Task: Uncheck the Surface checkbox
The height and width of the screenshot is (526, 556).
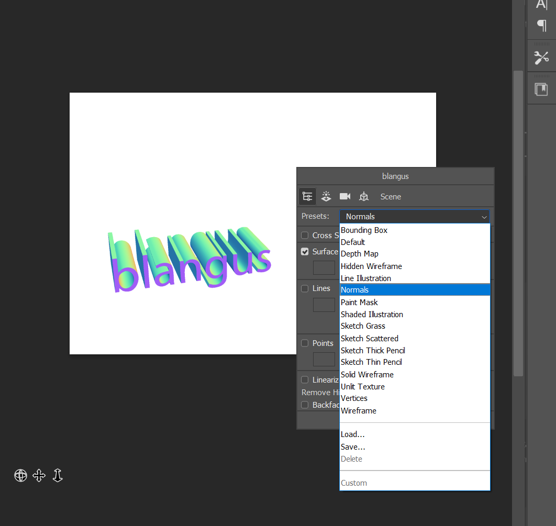Action: pyautogui.click(x=305, y=252)
